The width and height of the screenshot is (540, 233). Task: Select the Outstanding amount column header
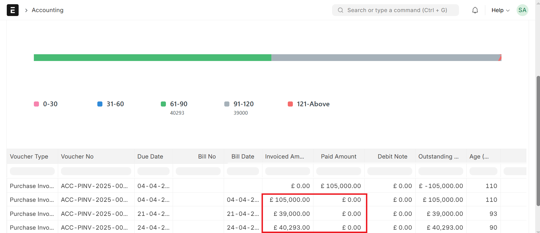(x=438, y=157)
